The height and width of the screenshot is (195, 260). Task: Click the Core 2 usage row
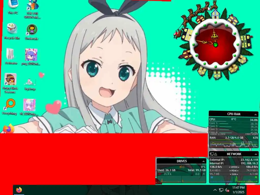tap(234, 126)
